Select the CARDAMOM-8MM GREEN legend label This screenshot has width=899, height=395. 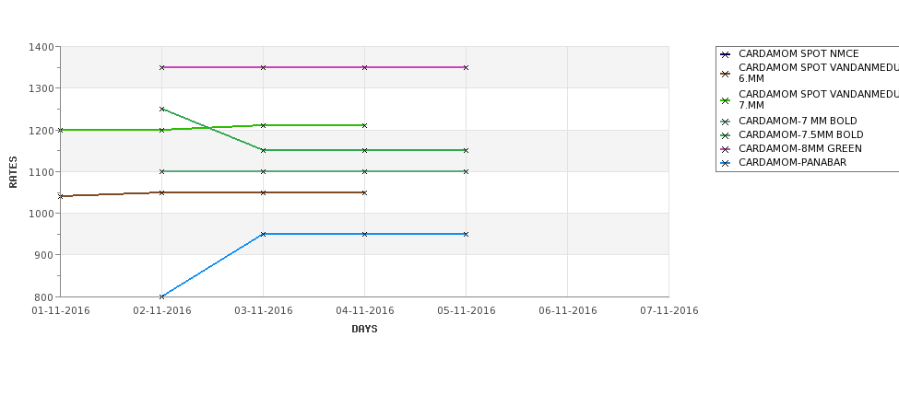click(799, 149)
